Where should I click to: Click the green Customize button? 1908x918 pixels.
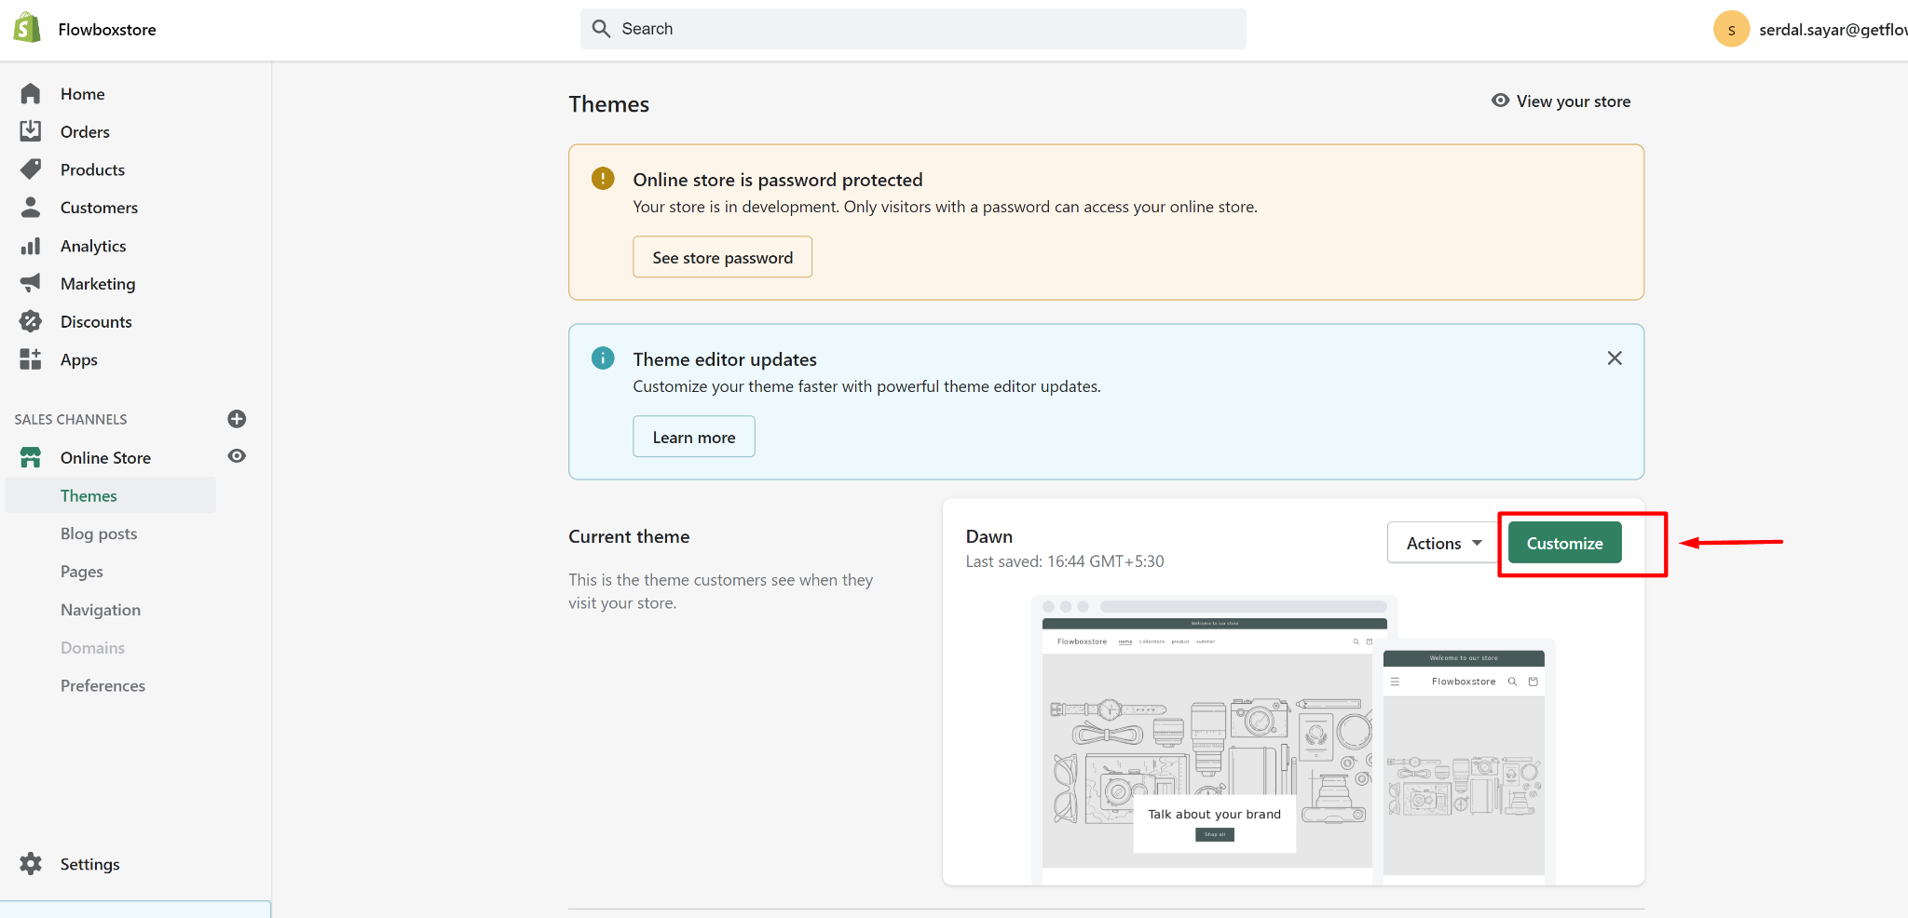pos(1564,543)
